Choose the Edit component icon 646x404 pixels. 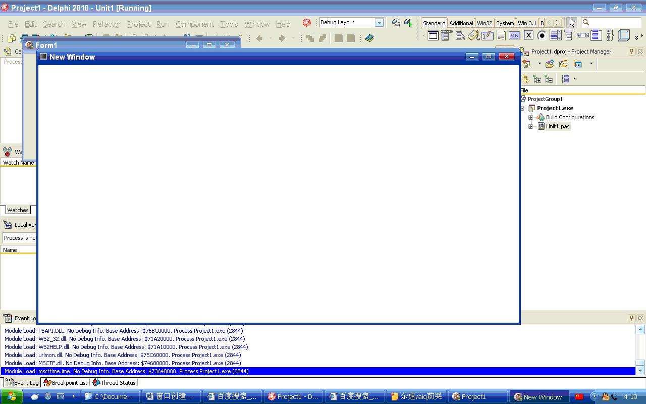click(487, 35)
